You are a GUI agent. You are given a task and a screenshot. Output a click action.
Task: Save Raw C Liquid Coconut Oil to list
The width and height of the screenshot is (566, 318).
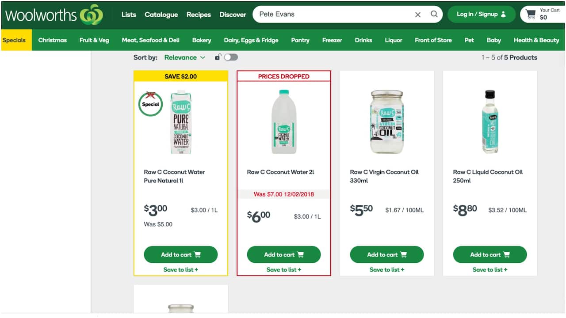point(490,269)
